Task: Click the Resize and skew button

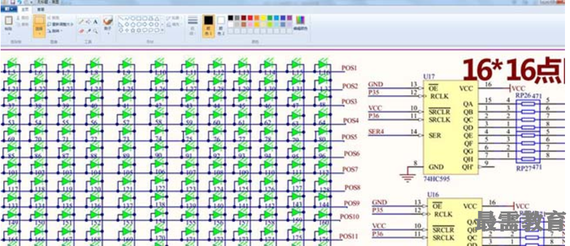Action: [x=60, y=24]
